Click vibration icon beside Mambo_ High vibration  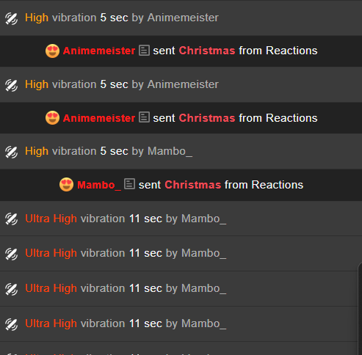[x=11, y=152]
